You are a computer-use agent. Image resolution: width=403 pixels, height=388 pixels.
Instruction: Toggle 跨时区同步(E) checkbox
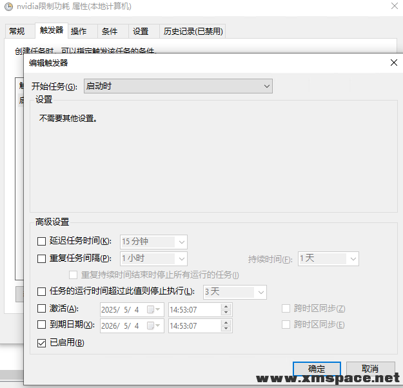point(286,325)
